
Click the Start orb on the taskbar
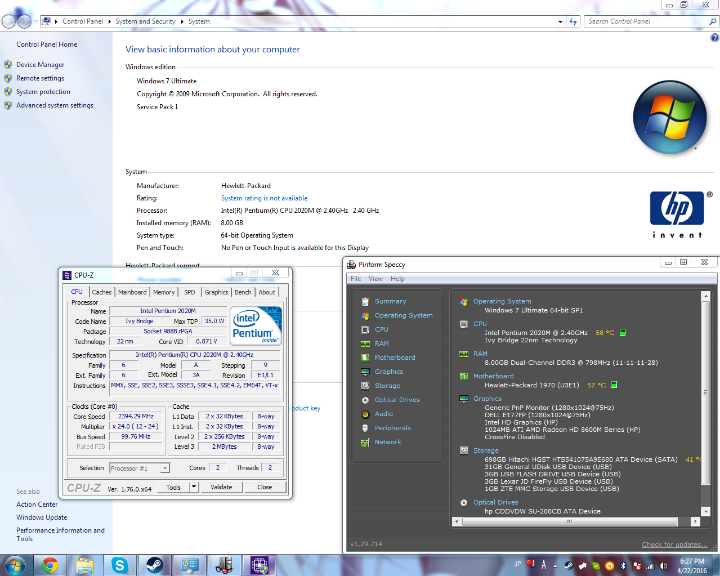pyautogui.click(x=15, y=565)
